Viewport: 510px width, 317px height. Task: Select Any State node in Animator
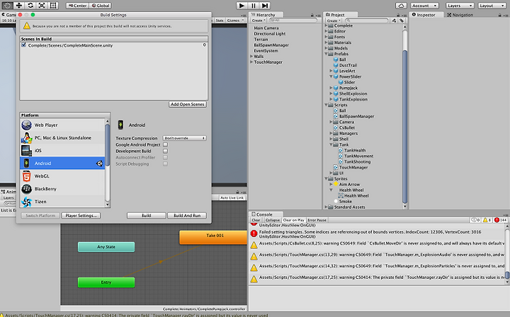[x=106, y=247]
